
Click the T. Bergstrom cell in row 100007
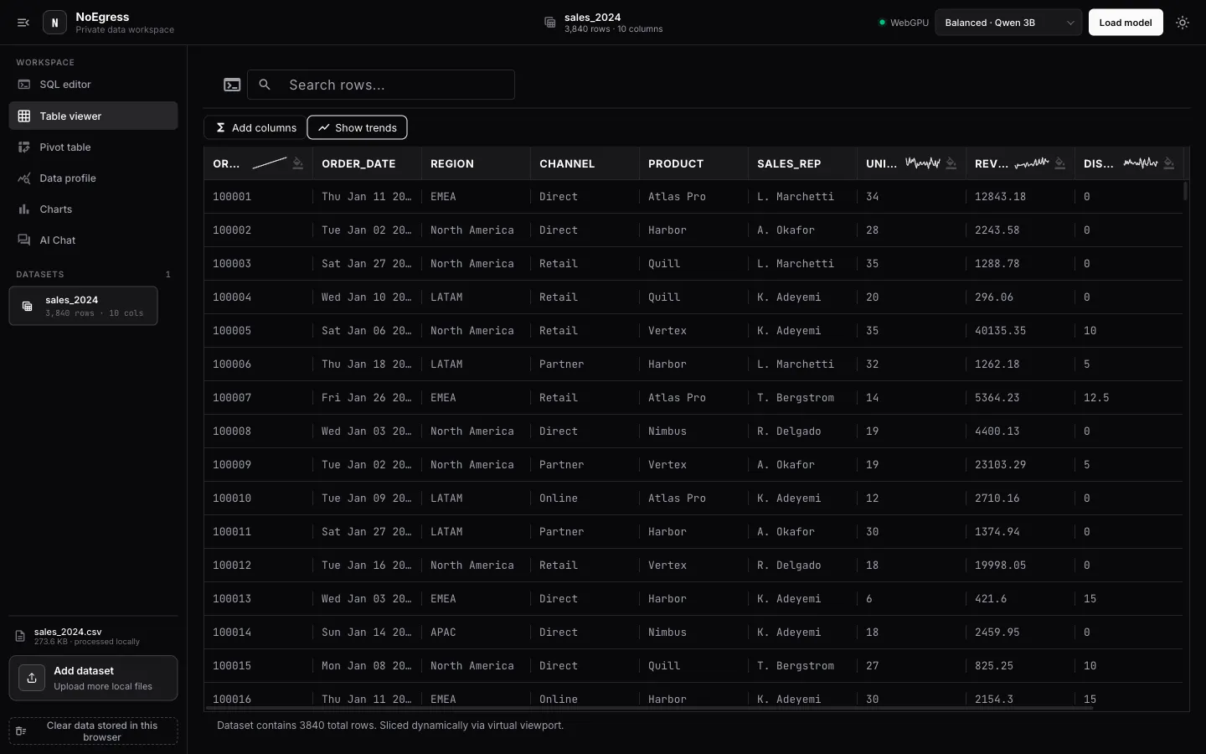pyautogui.click(x=802, y=398)
